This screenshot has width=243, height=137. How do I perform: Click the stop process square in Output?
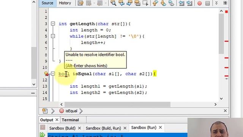click(43, 127)
